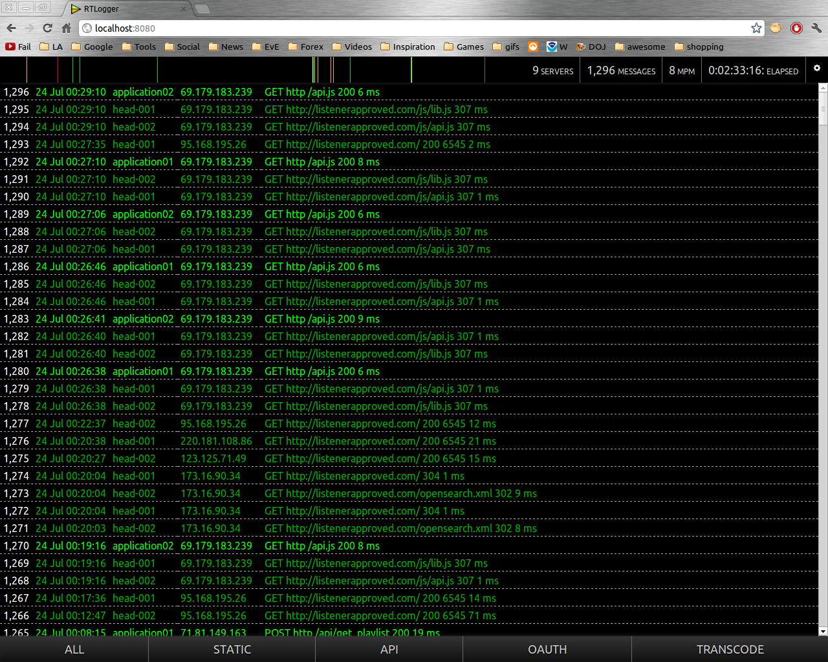Click the yellow-green spike in activity timeline
Viewport: 828px width, 662px height.
point(411,70)
